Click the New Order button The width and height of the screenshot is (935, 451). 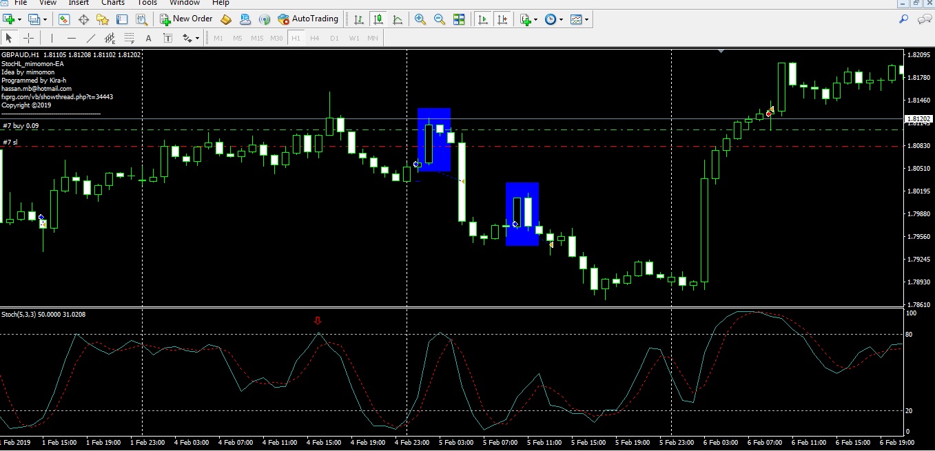[186, 19]
